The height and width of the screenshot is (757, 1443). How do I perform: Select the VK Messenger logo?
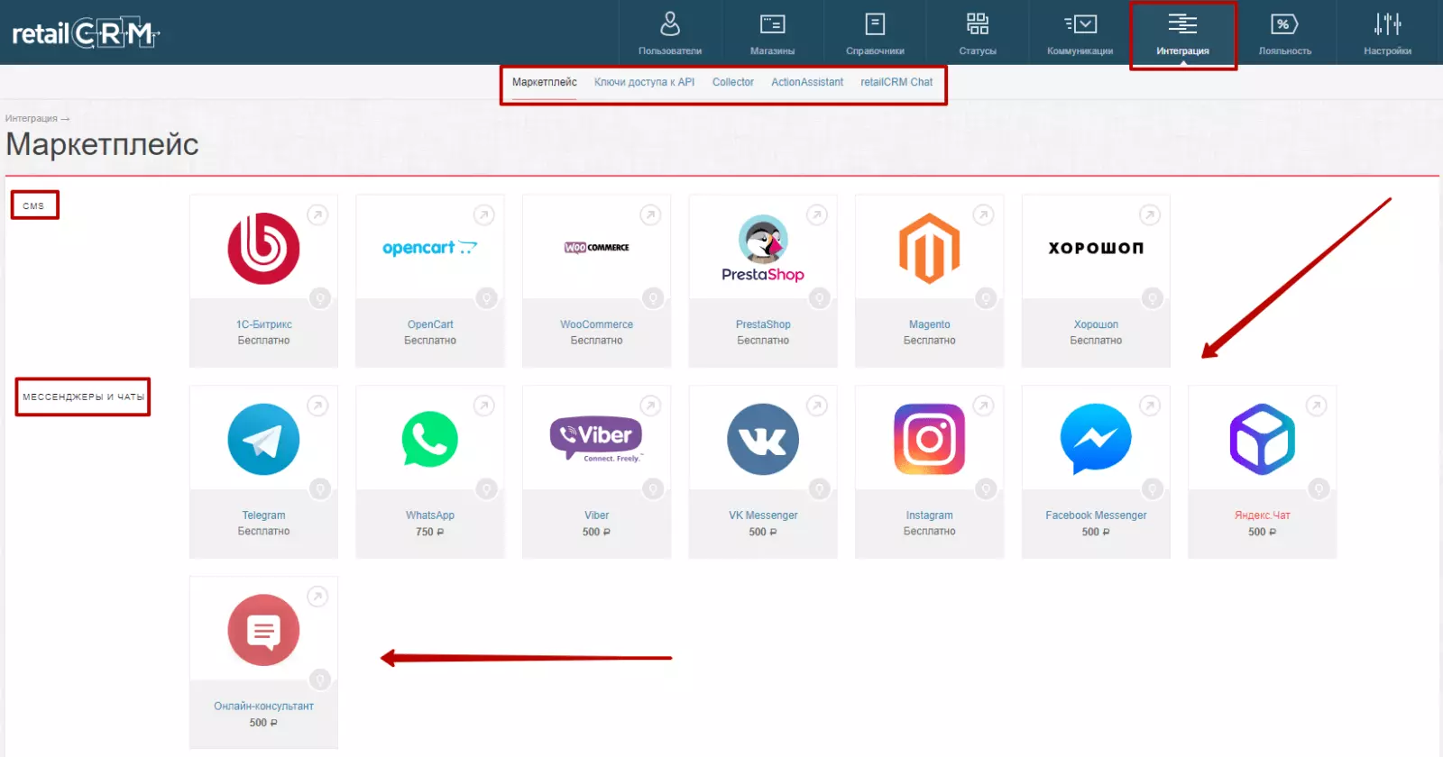pos(763,440)
